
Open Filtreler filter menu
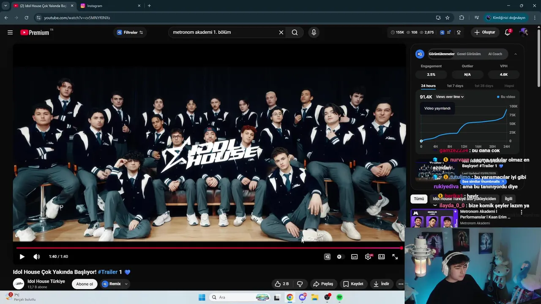(x=130, y=33)
